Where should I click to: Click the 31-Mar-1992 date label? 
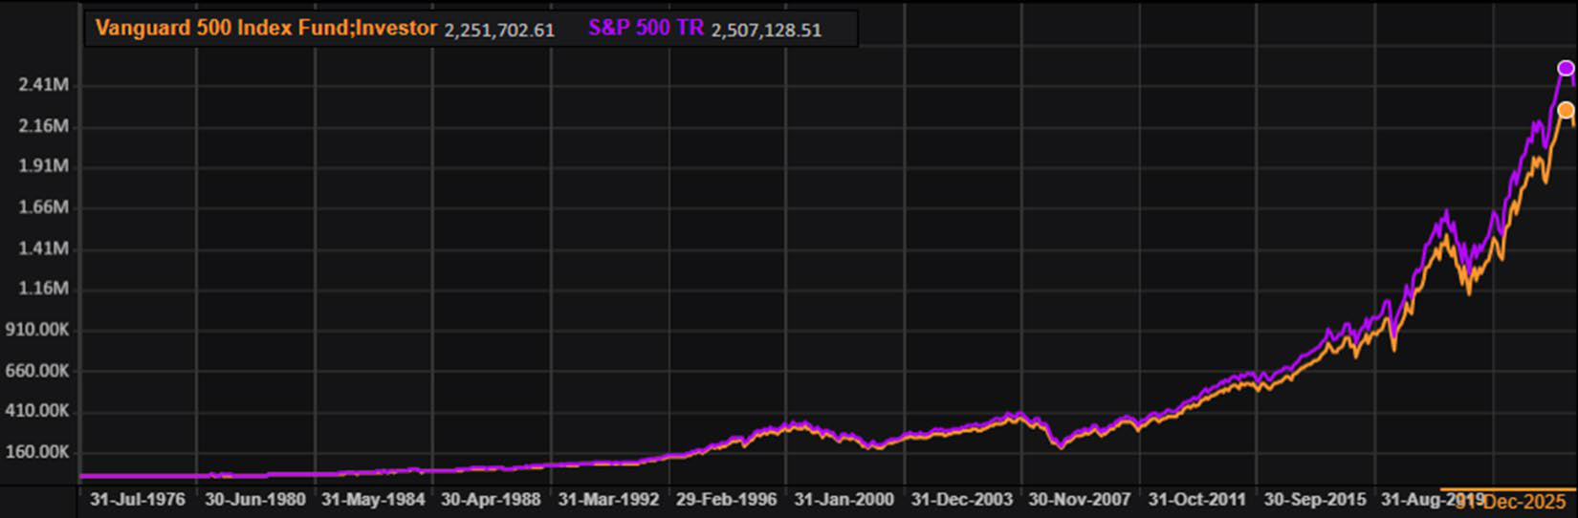click(x=608, y=499)
